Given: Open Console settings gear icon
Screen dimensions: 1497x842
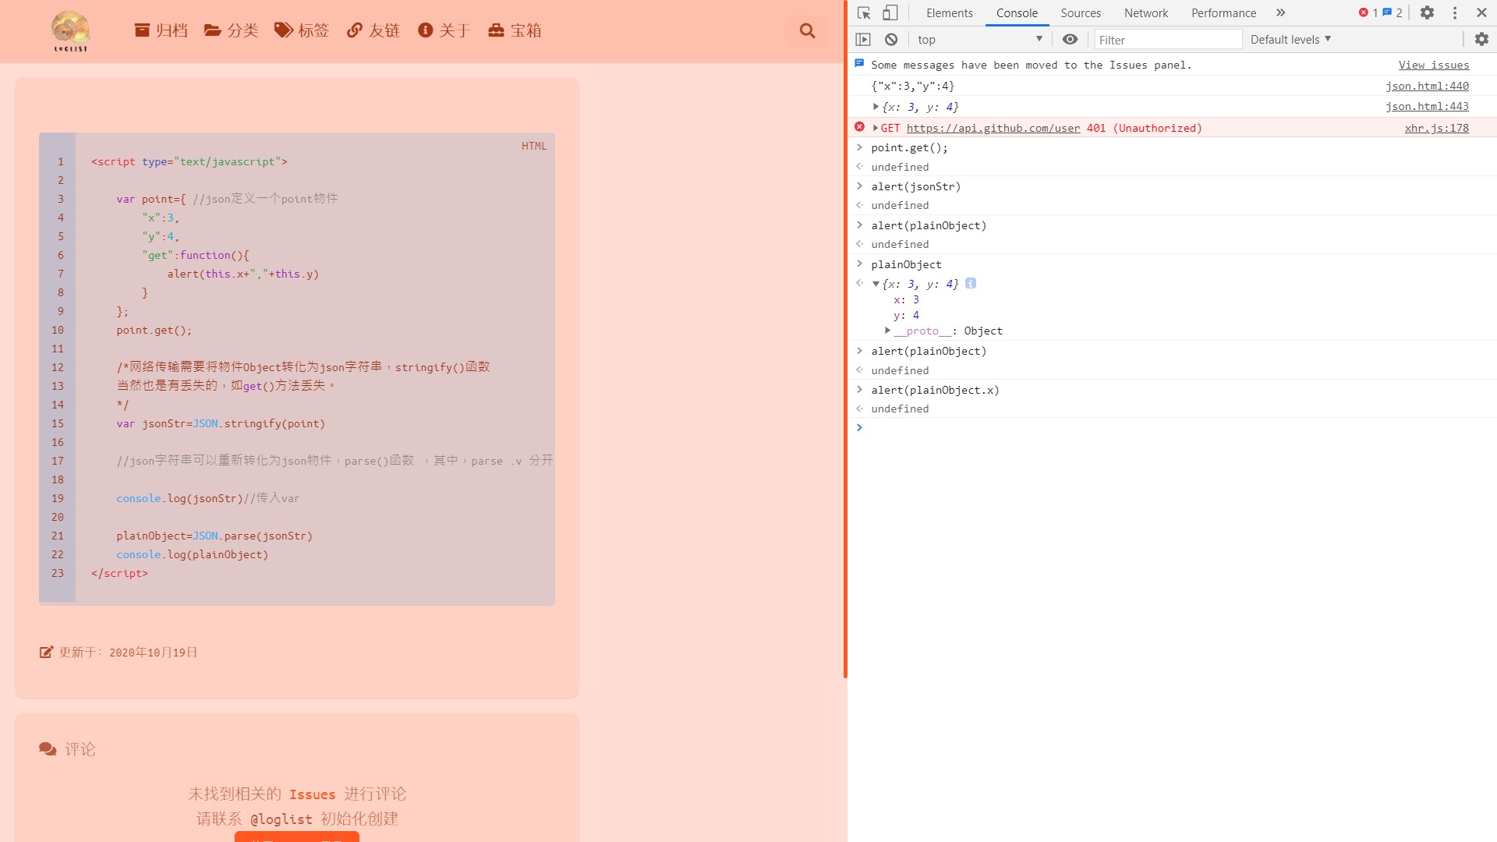Looking at the screenshot, I should tap(1481, 39).
